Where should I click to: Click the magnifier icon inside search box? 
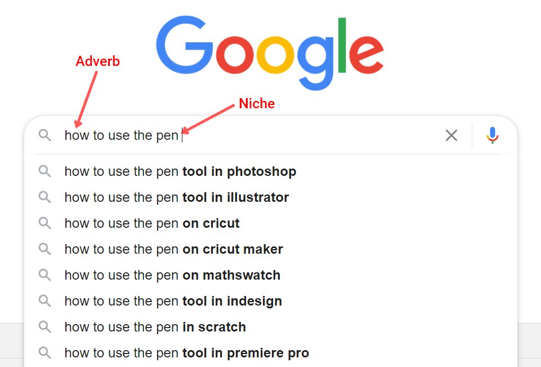point(45,135)
